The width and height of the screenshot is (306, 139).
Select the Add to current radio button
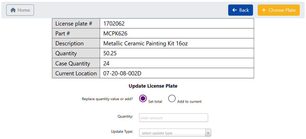click(x=172, y=98)
